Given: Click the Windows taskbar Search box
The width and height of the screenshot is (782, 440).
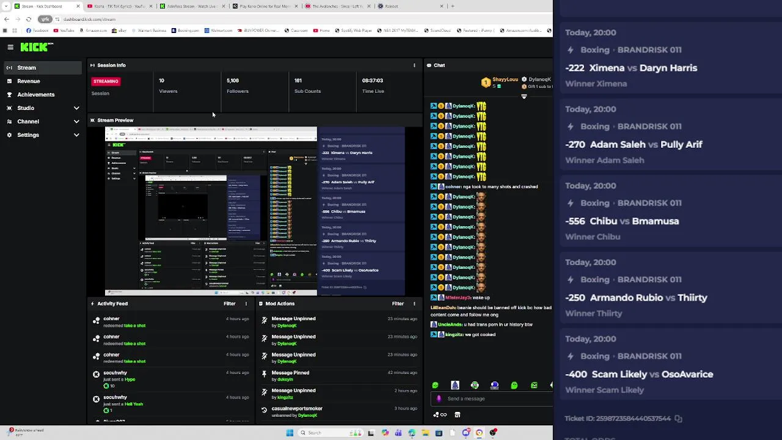Looking at the screenshot, I should tap(329, 433).
